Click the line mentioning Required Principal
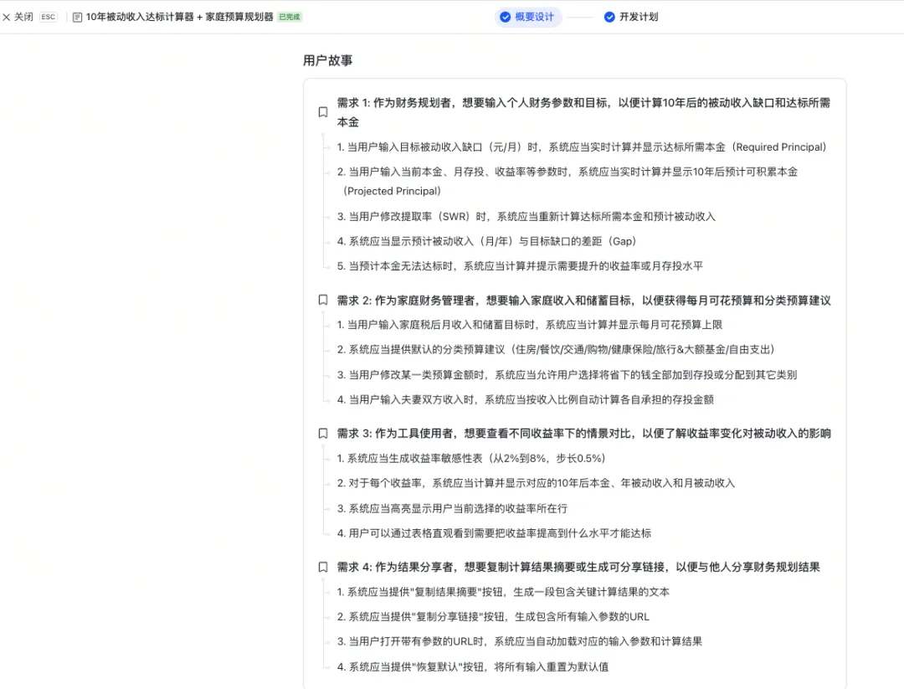Image resolution: width=904 pixels, height=689 pixels. [x=582, y=147]
